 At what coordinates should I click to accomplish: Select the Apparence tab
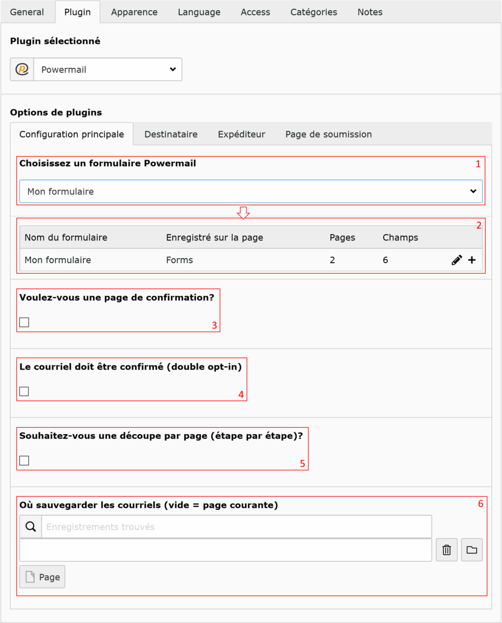134,12
